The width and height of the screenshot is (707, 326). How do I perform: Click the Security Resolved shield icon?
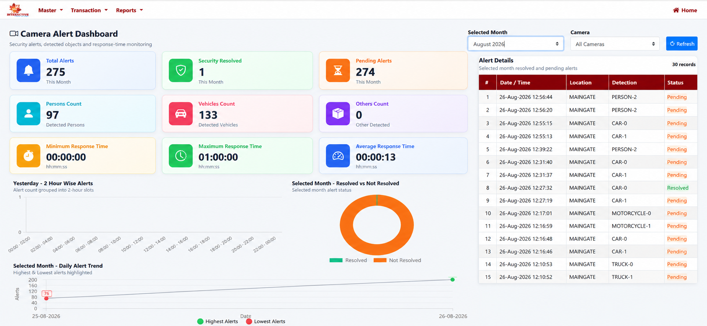(181, 70)
